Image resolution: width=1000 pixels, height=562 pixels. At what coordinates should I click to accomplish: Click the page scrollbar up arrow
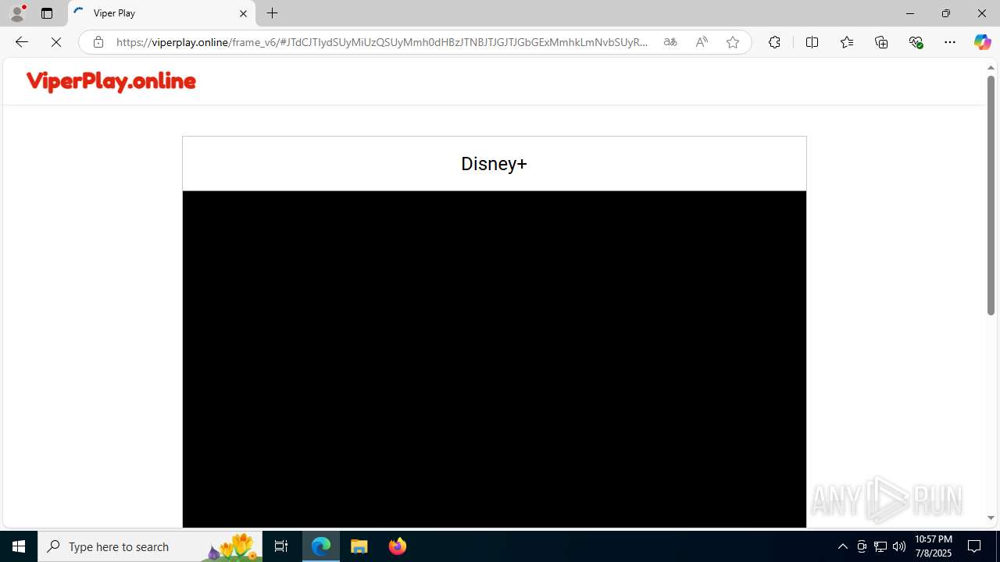coord(991,68)
